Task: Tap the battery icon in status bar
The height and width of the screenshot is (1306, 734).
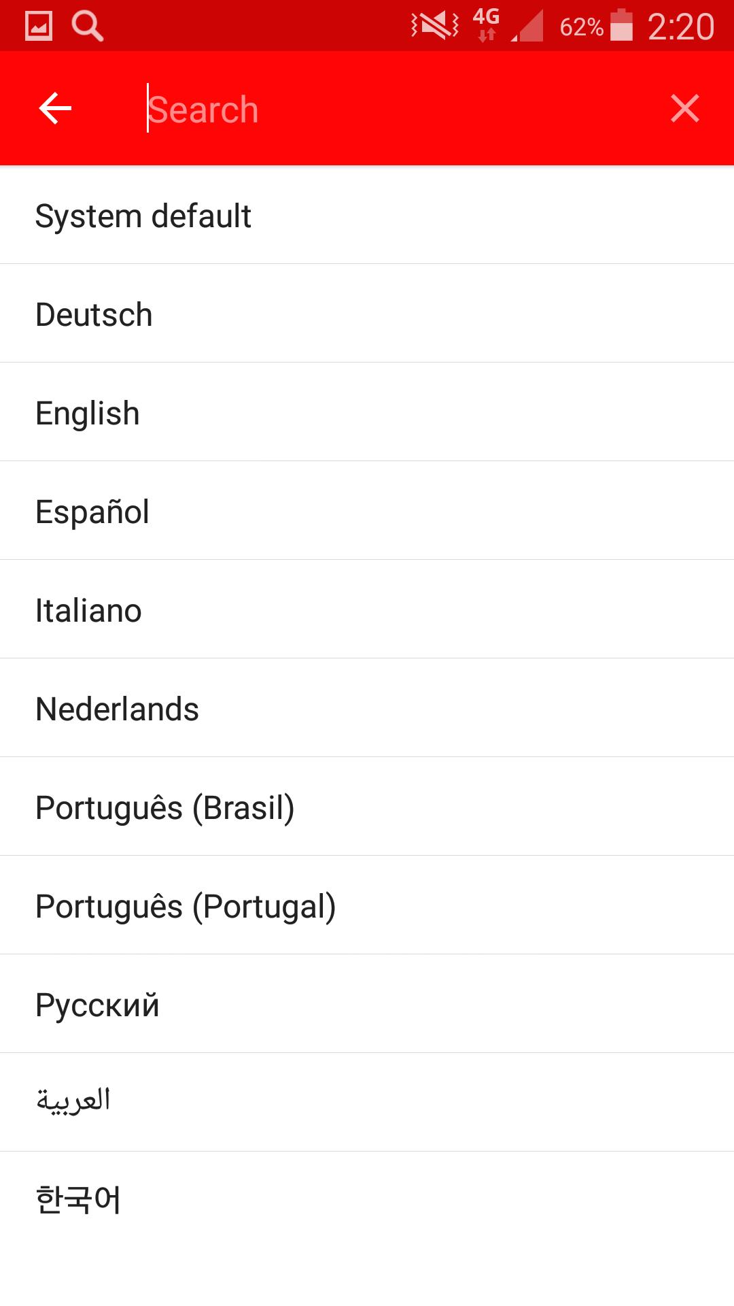Action: click(621, 26)
